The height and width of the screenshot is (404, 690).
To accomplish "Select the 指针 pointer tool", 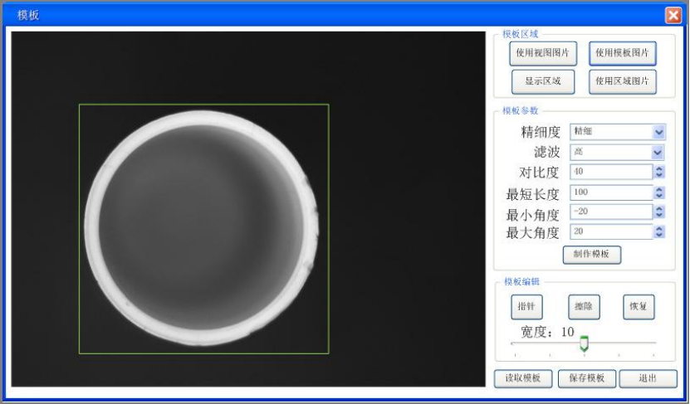I will (x=526, y=307).
